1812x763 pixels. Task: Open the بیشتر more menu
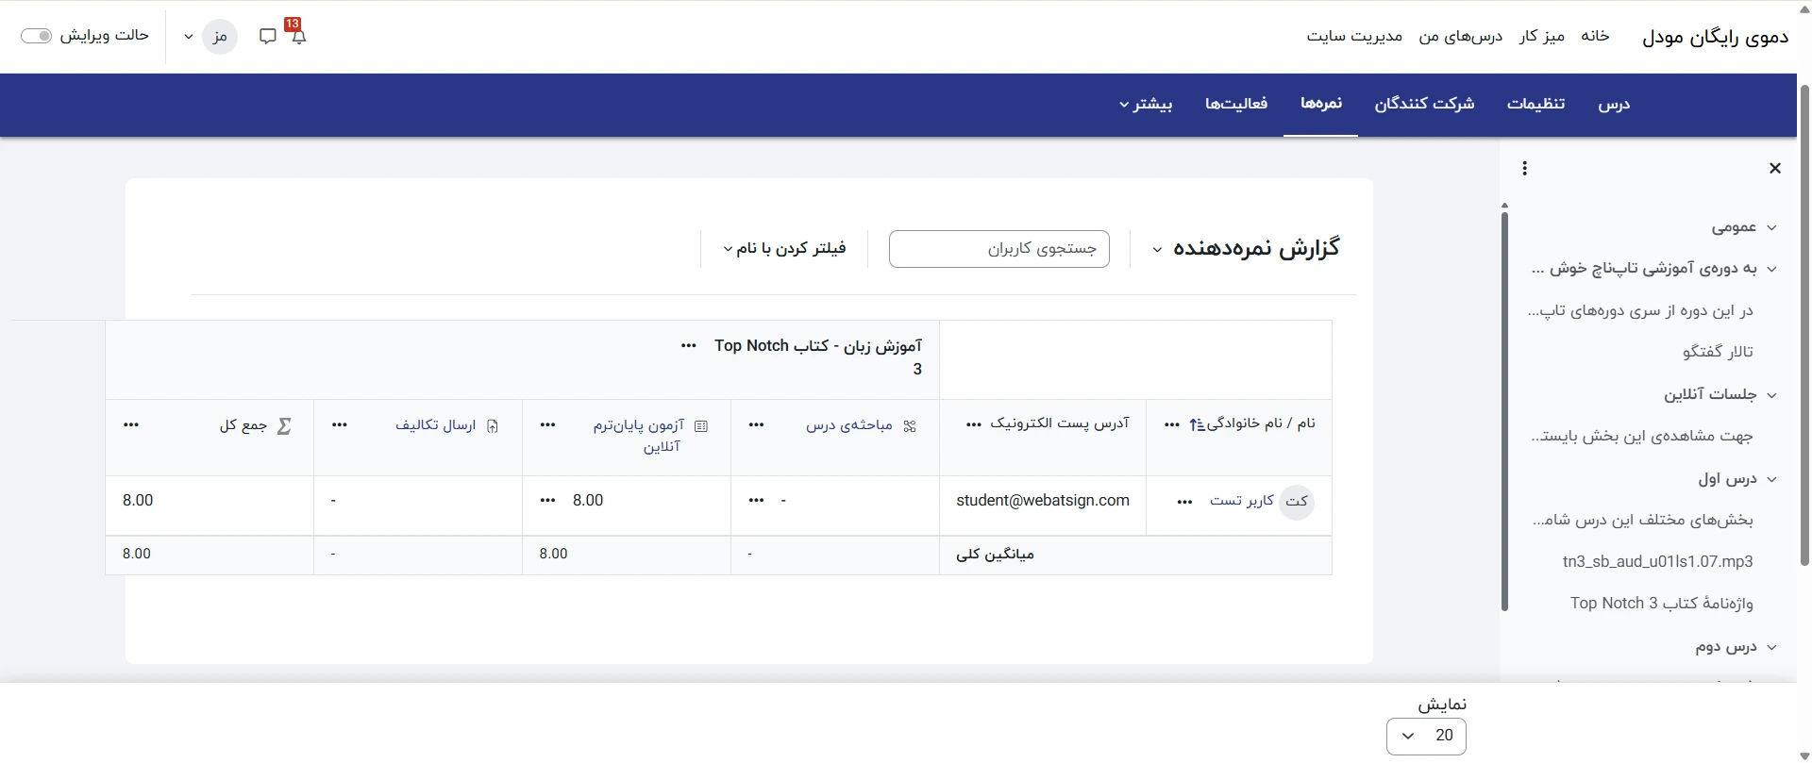click(1146, 104)
